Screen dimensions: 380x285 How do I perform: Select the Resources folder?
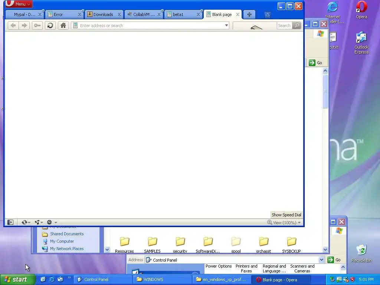pos(125,245)
